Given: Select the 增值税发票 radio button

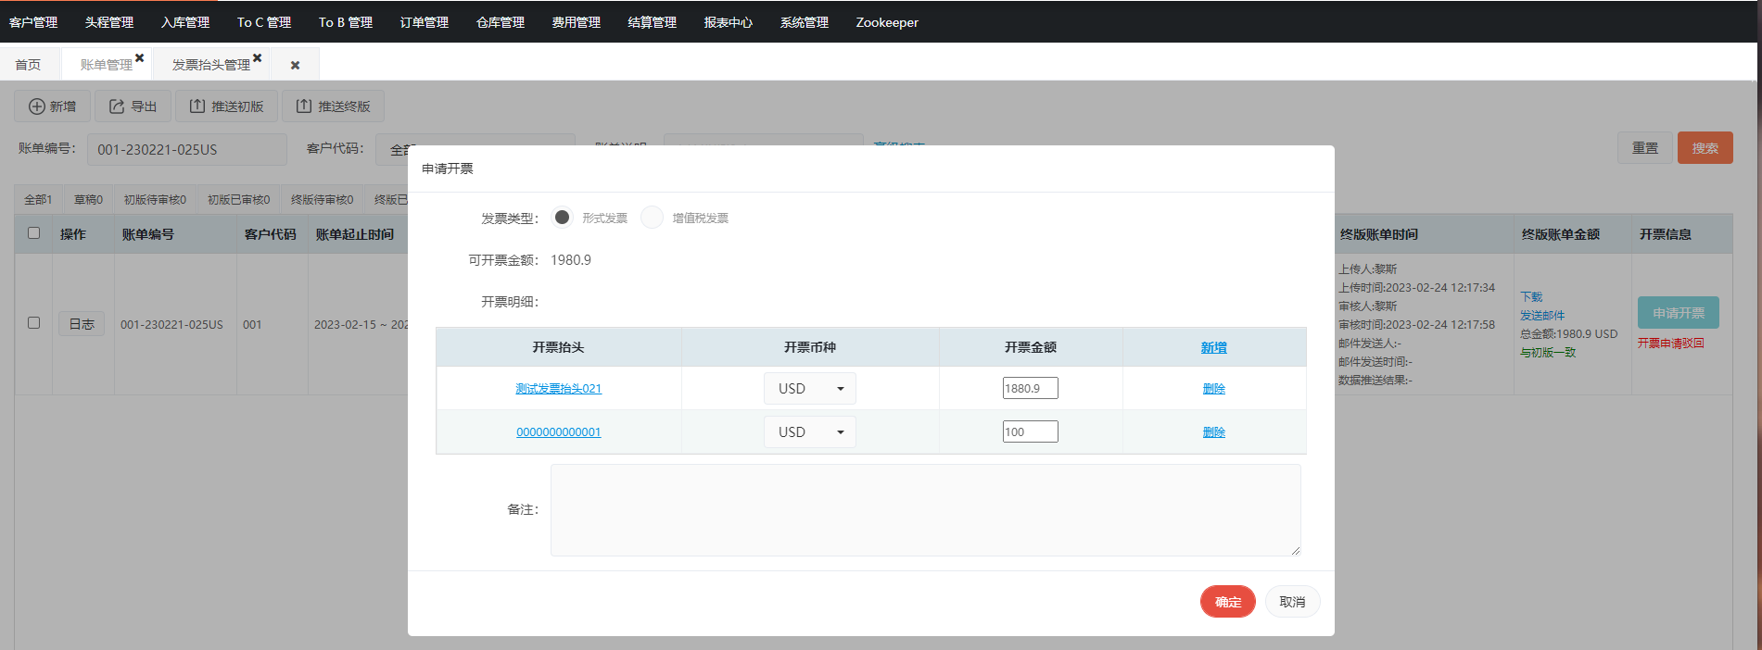Looking at the screenshot, I should point(653,218).
